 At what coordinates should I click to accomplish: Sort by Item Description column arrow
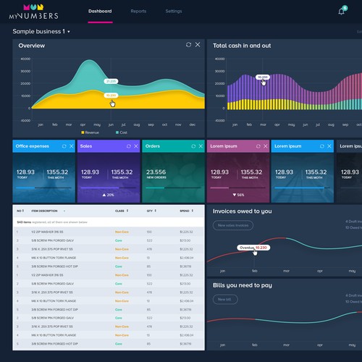coord(64,211)
